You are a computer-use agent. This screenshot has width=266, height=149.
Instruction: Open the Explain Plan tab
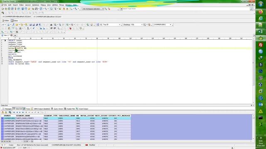[x=70, y=109]
